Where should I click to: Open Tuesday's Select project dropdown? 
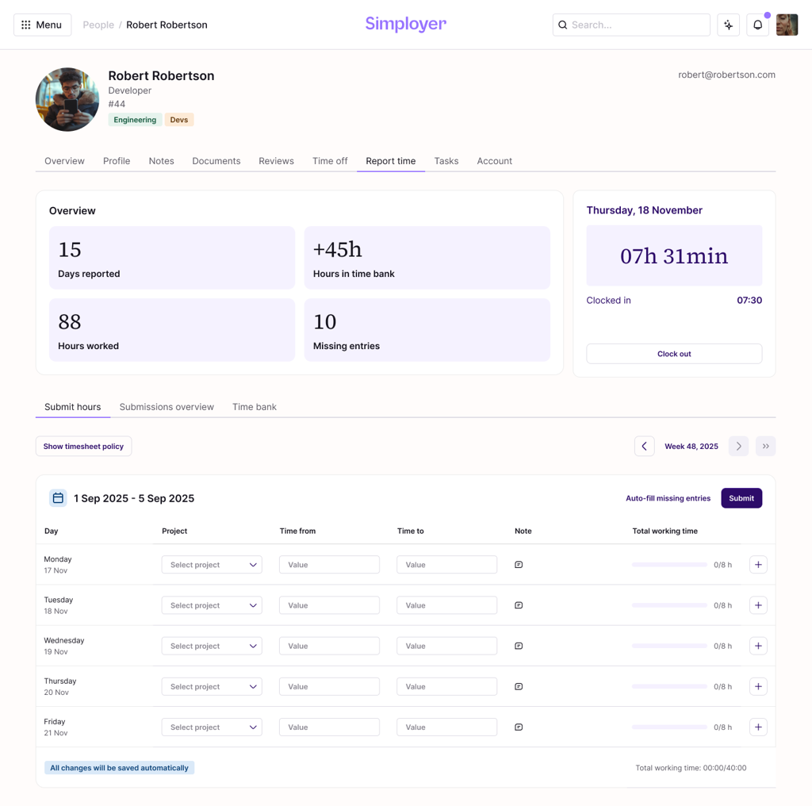pos(212,605)
